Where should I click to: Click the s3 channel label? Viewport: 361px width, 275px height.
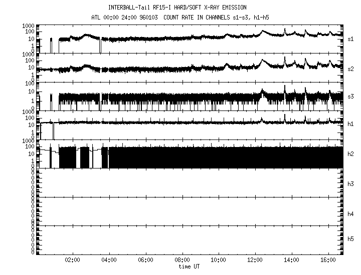[351, 96]
